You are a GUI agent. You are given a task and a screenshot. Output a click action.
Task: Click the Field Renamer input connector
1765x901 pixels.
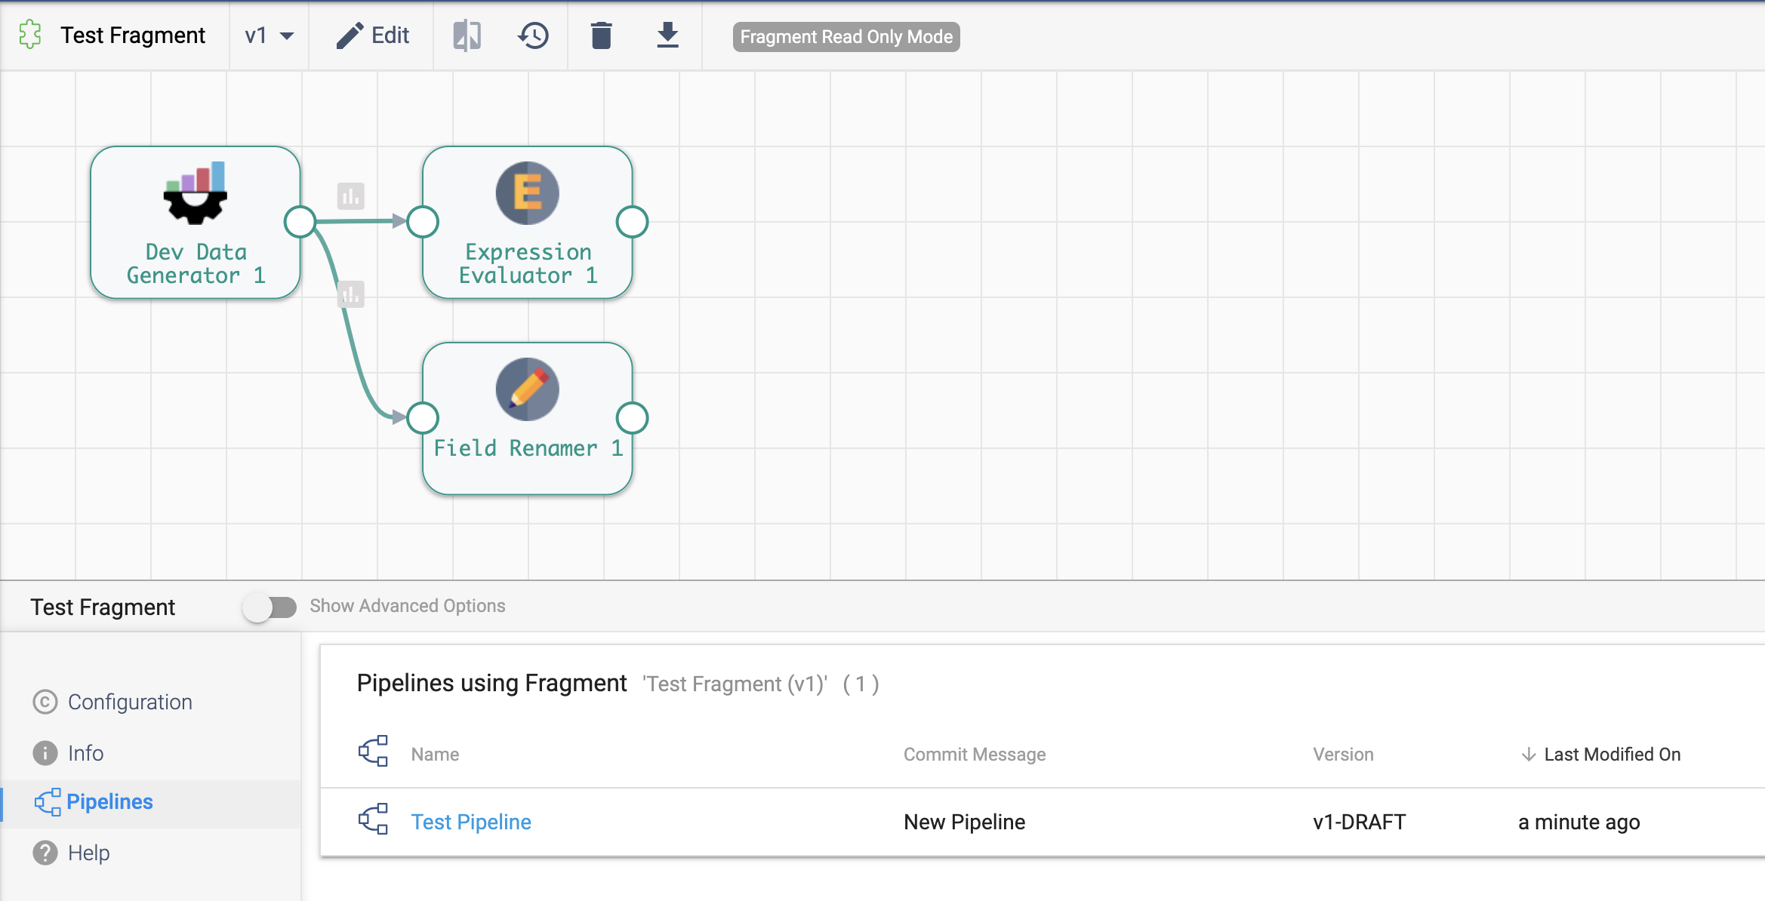[423, 417]
